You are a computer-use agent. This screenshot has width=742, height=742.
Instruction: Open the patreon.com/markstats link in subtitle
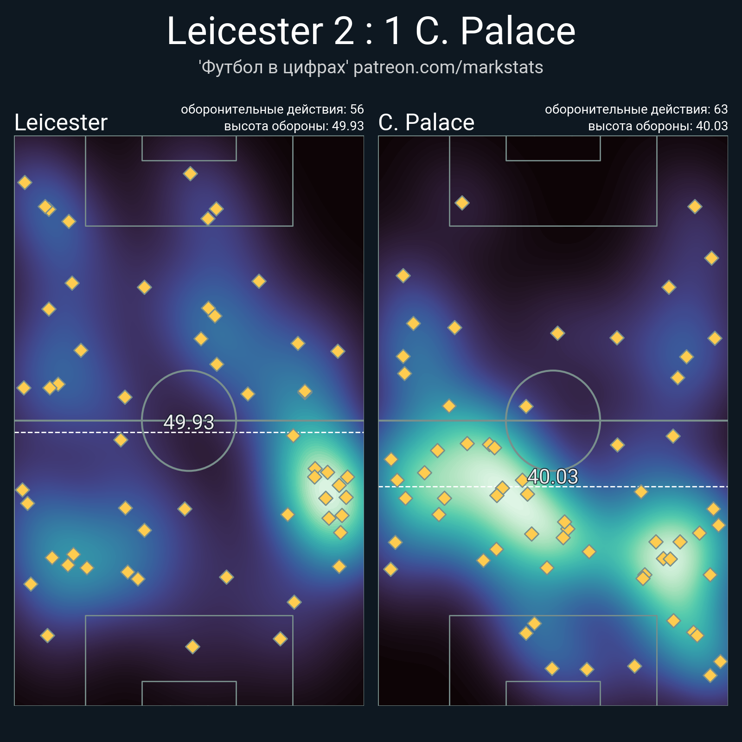point(448,67)
